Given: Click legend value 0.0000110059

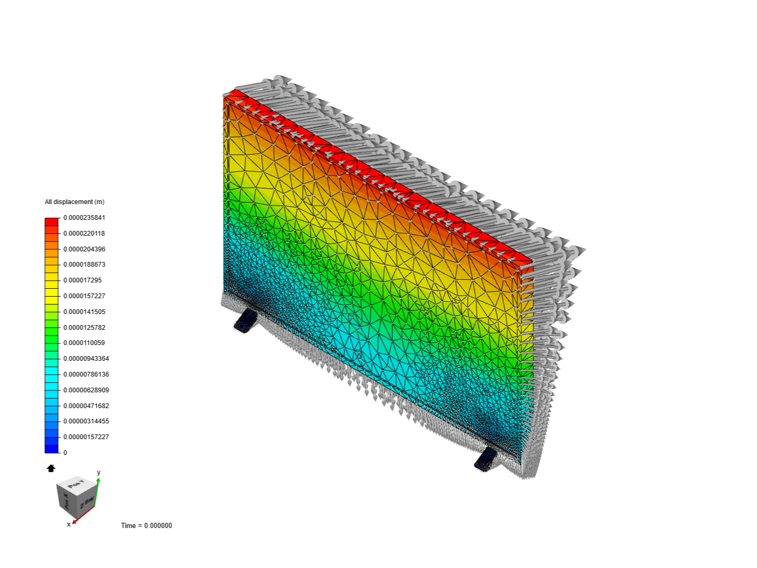Looking at the screenshot, I should pyautogui.click(x=84, y=343).
